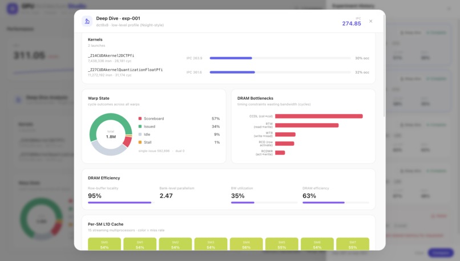
Task: Click the WTR (write→read) bottleneck bar
Action: (285, 134)
